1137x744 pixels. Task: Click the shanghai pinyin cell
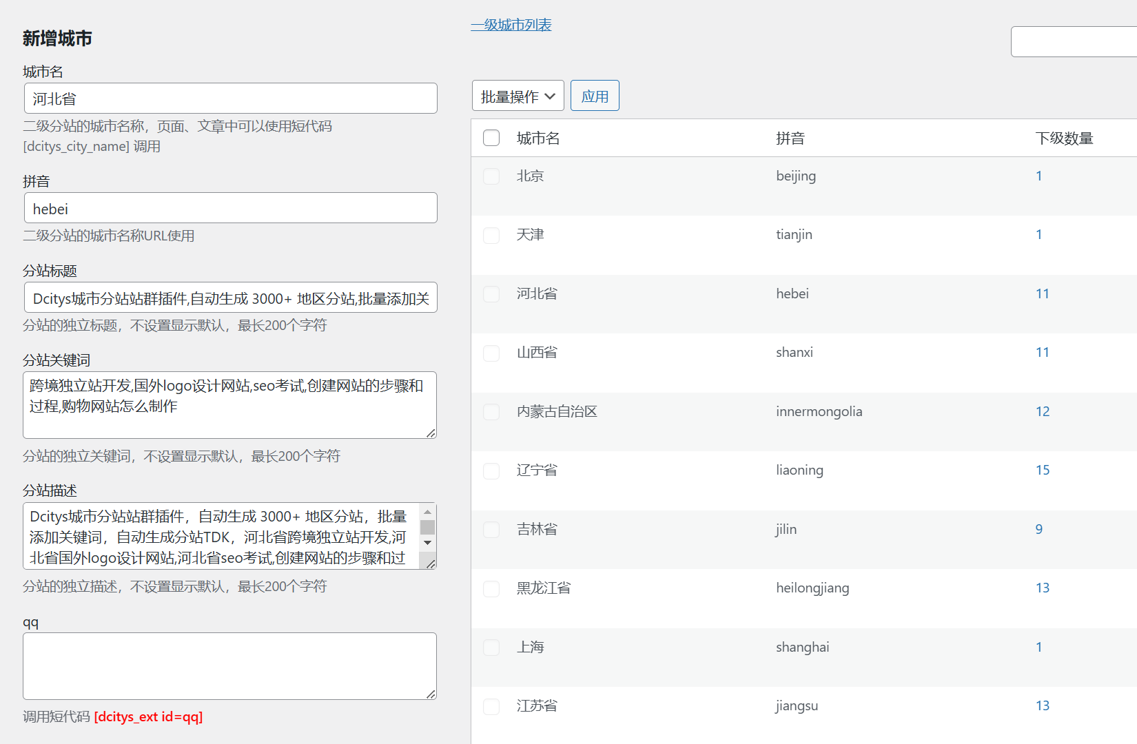point(803,648)
